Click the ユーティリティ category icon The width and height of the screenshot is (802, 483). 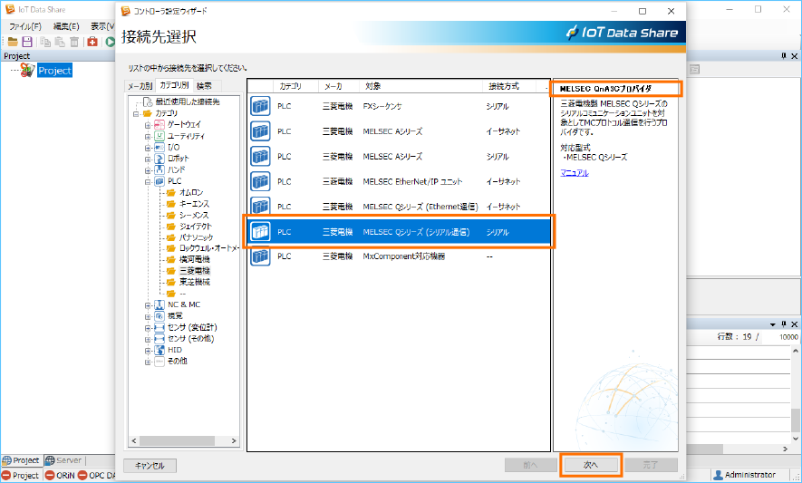point(159,136)
